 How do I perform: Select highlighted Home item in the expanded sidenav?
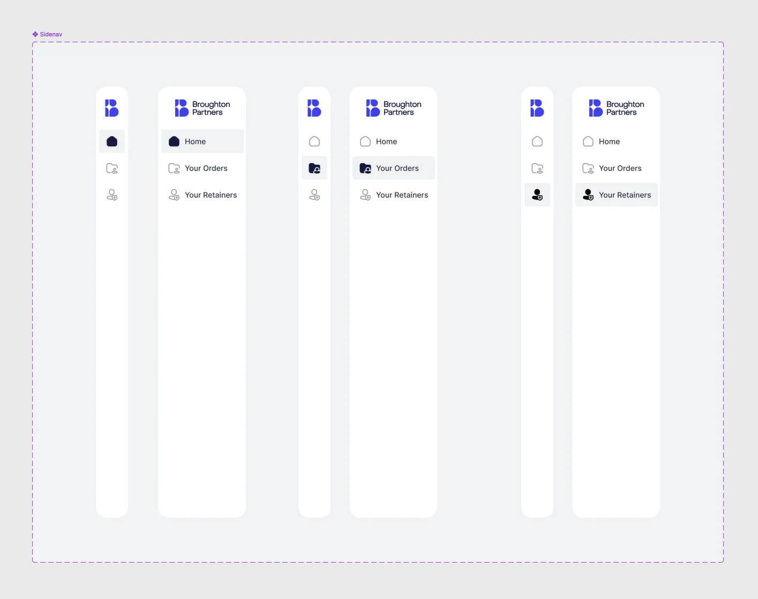(x=202, y=141)
